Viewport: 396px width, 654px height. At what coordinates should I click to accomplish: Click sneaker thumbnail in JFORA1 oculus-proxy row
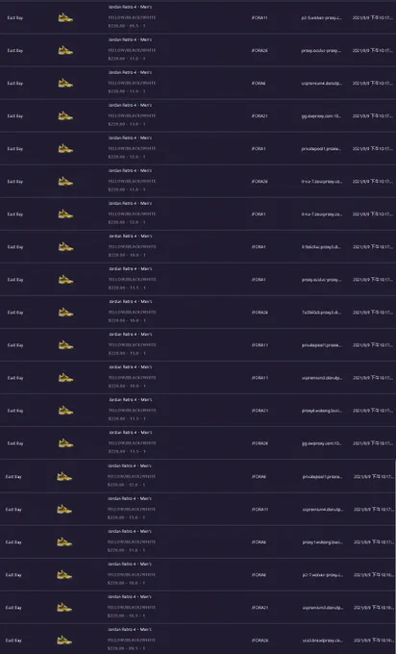(x=65, y=280)
